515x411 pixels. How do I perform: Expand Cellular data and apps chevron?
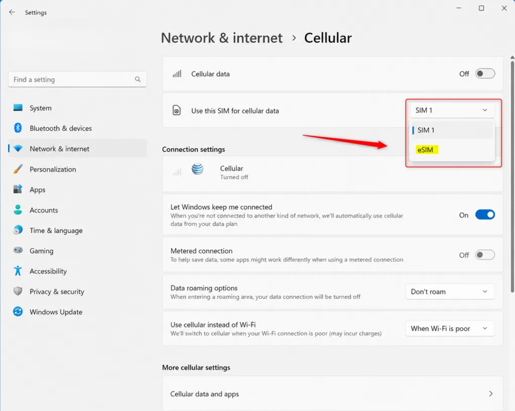point(491,393)
